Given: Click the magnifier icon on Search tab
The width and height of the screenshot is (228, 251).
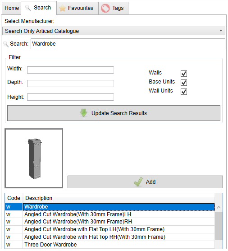Looking at the screenshot, I should click(x=28, y=8).
